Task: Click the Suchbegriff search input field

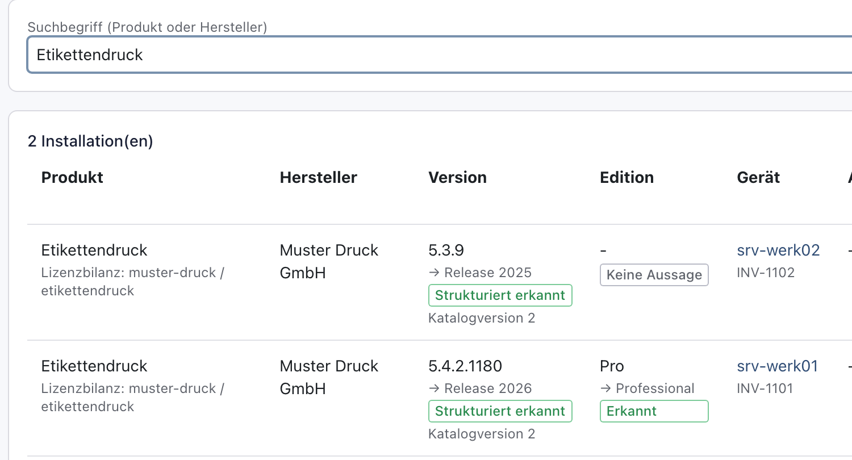Action: 440,55
